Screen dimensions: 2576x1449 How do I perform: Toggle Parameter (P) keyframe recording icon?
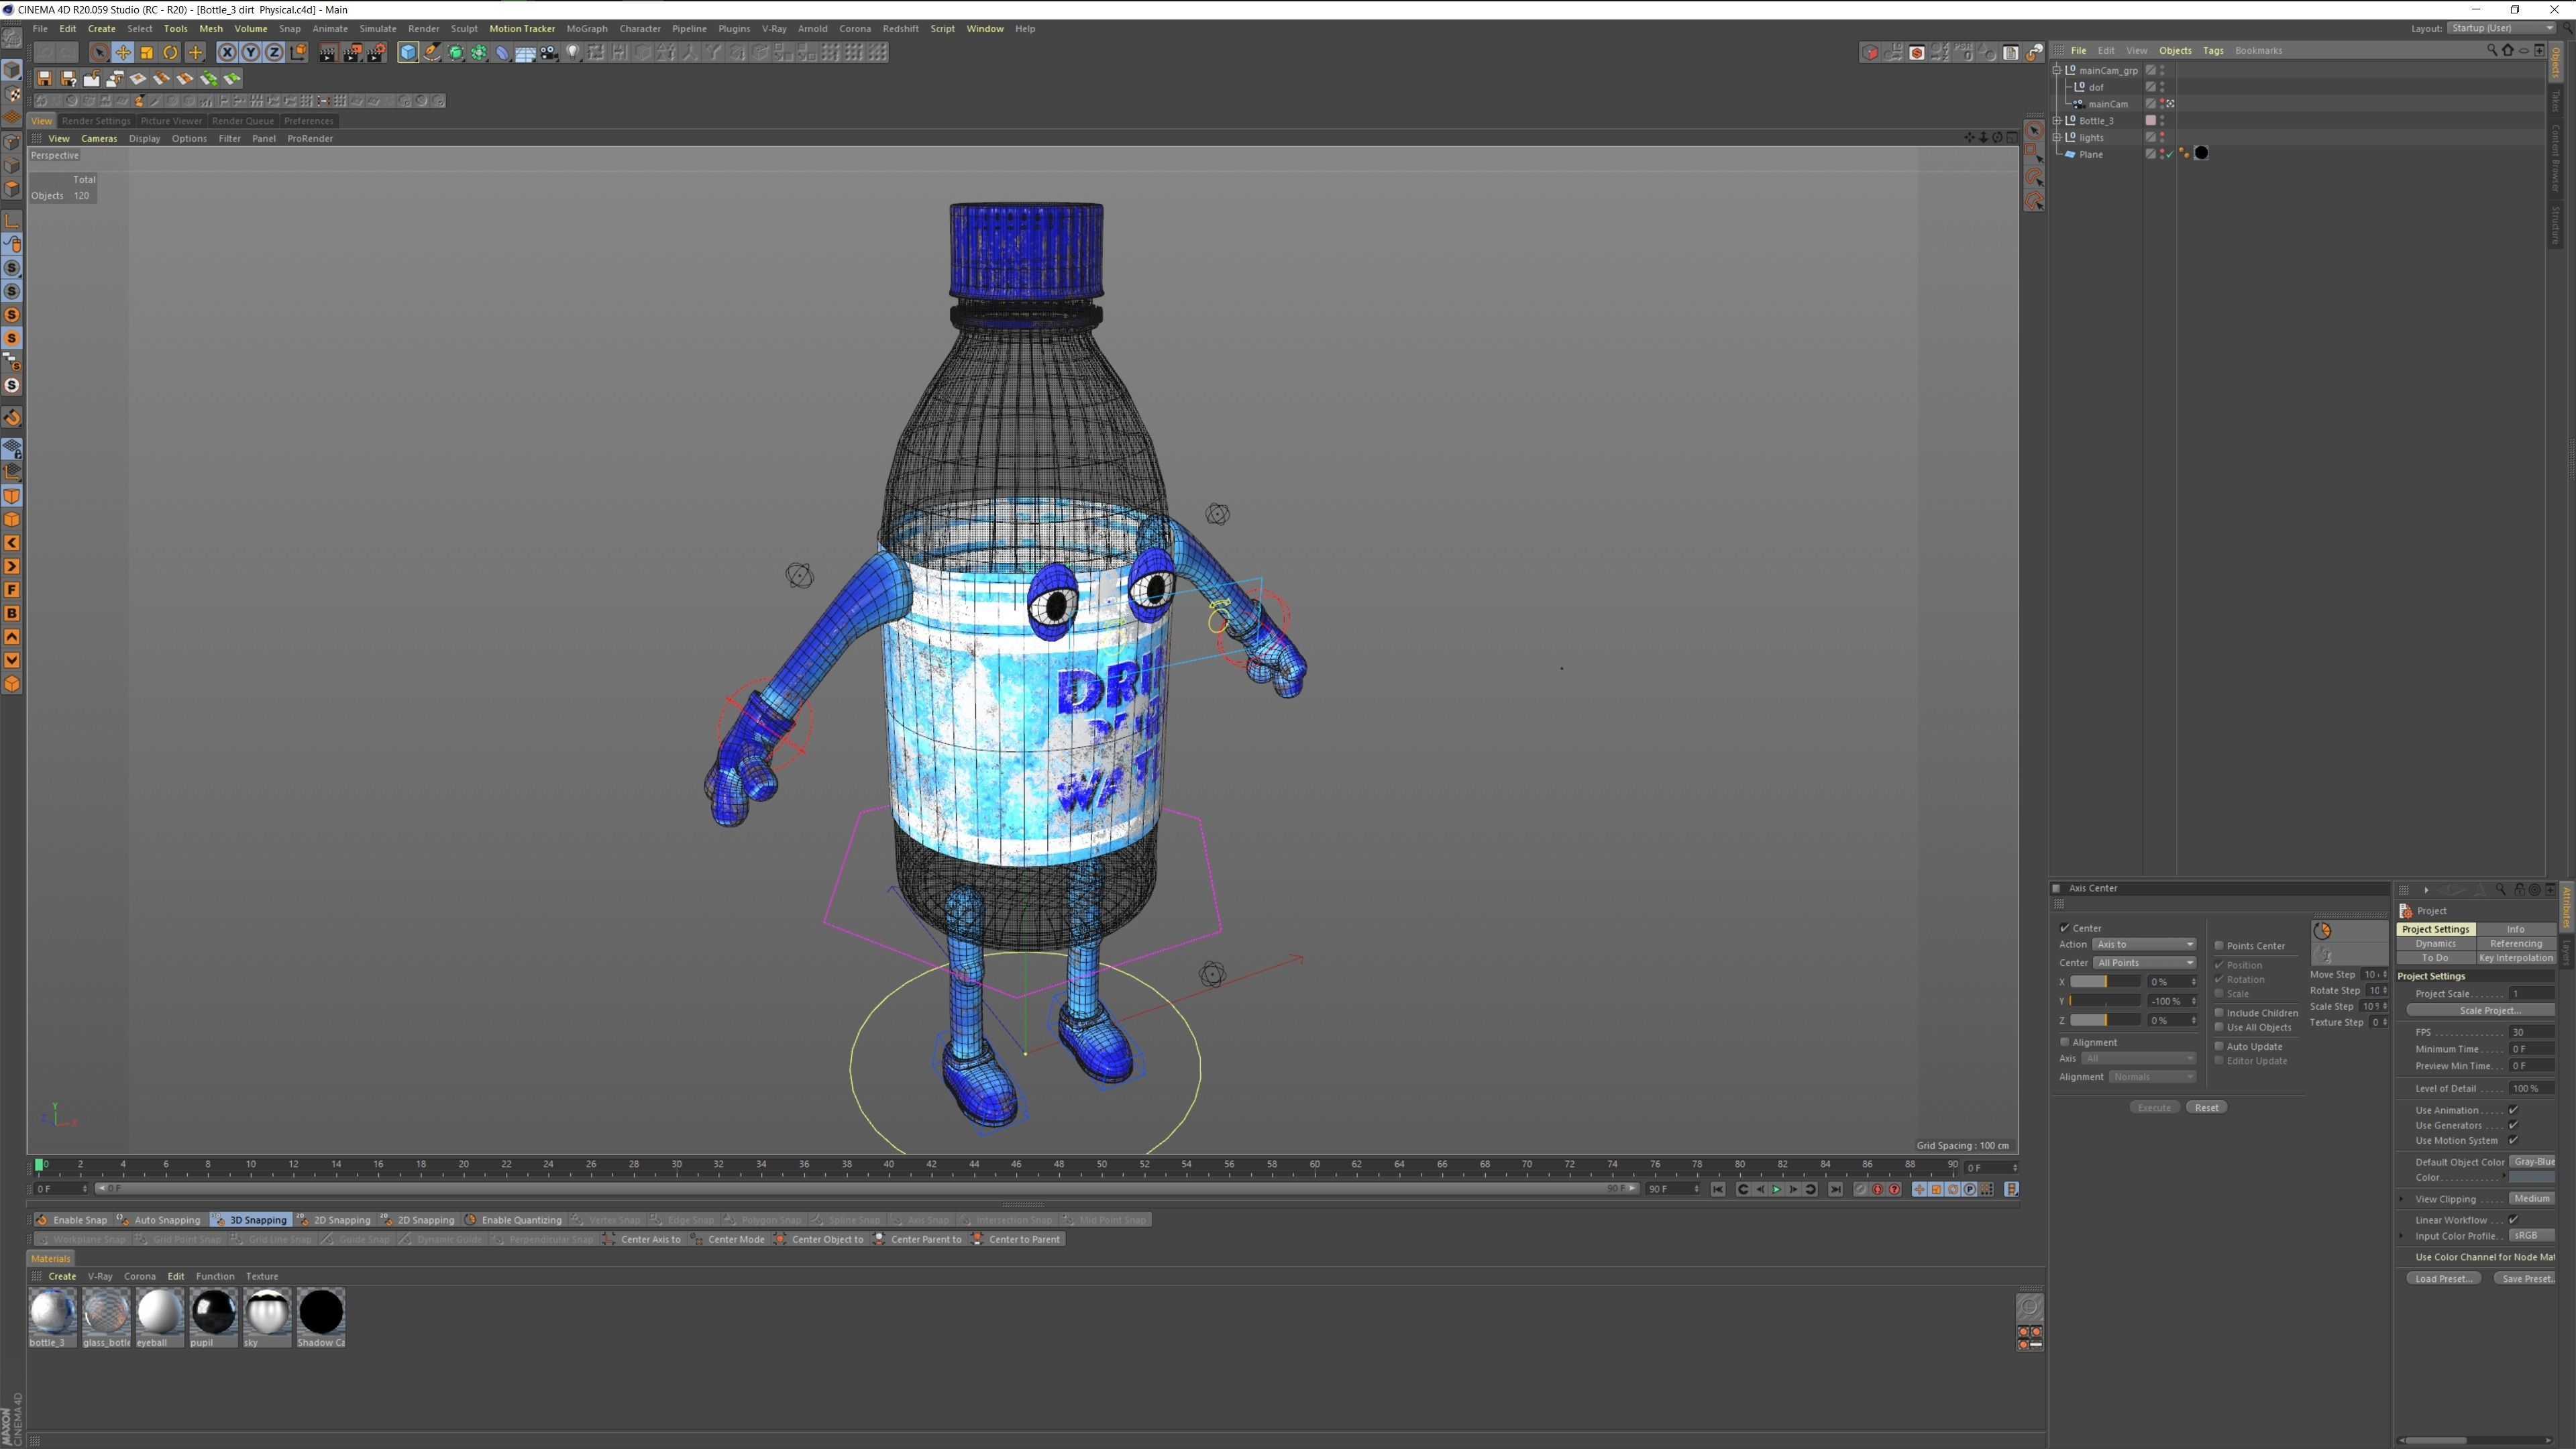pos(1969,1189)
